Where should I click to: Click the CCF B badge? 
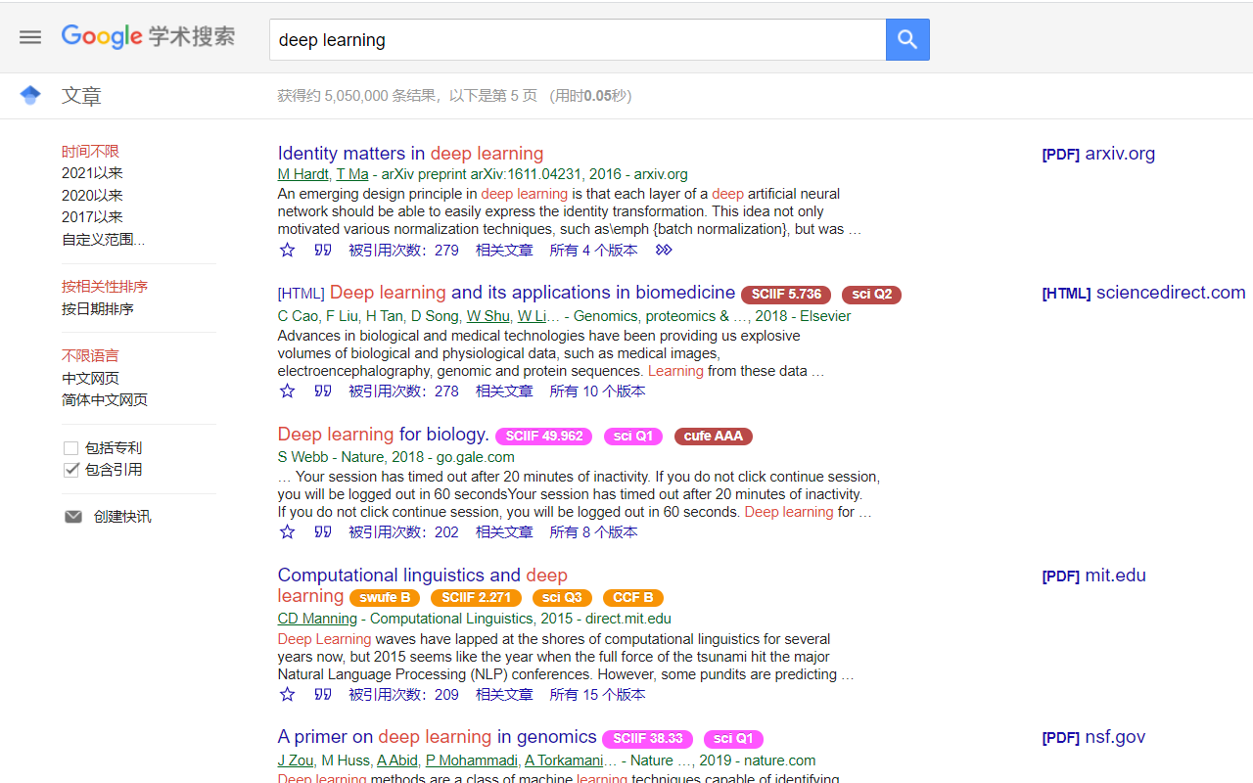tap(632, 598)
